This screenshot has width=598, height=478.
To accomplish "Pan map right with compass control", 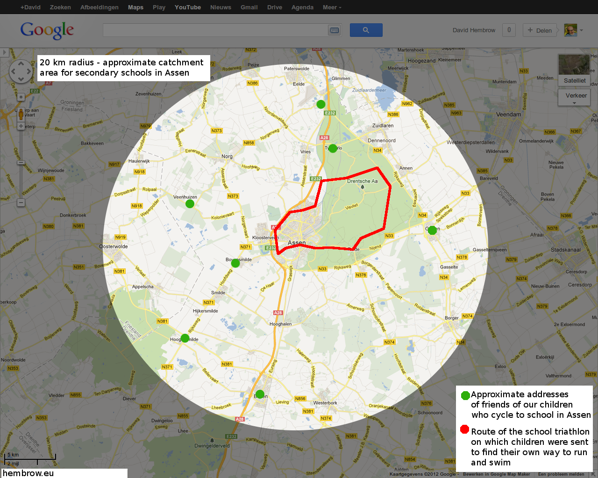I will pos(28,71).
